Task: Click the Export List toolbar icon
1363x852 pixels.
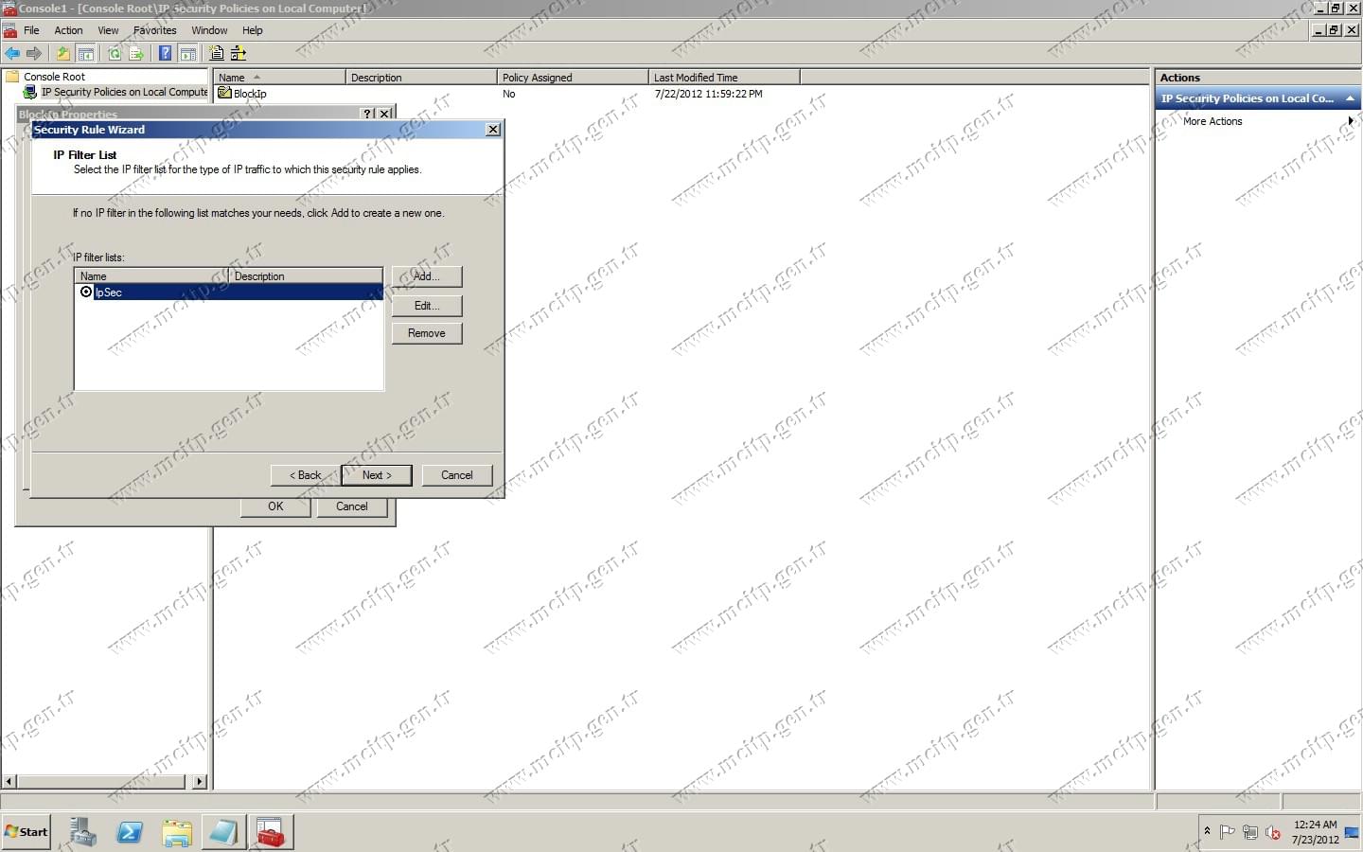Action: [x=136, y=54]
